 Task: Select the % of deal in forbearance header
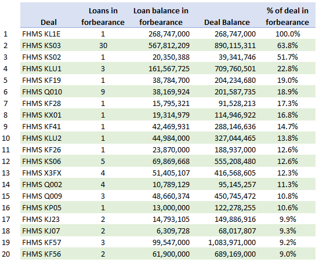(x=287, y=16)
